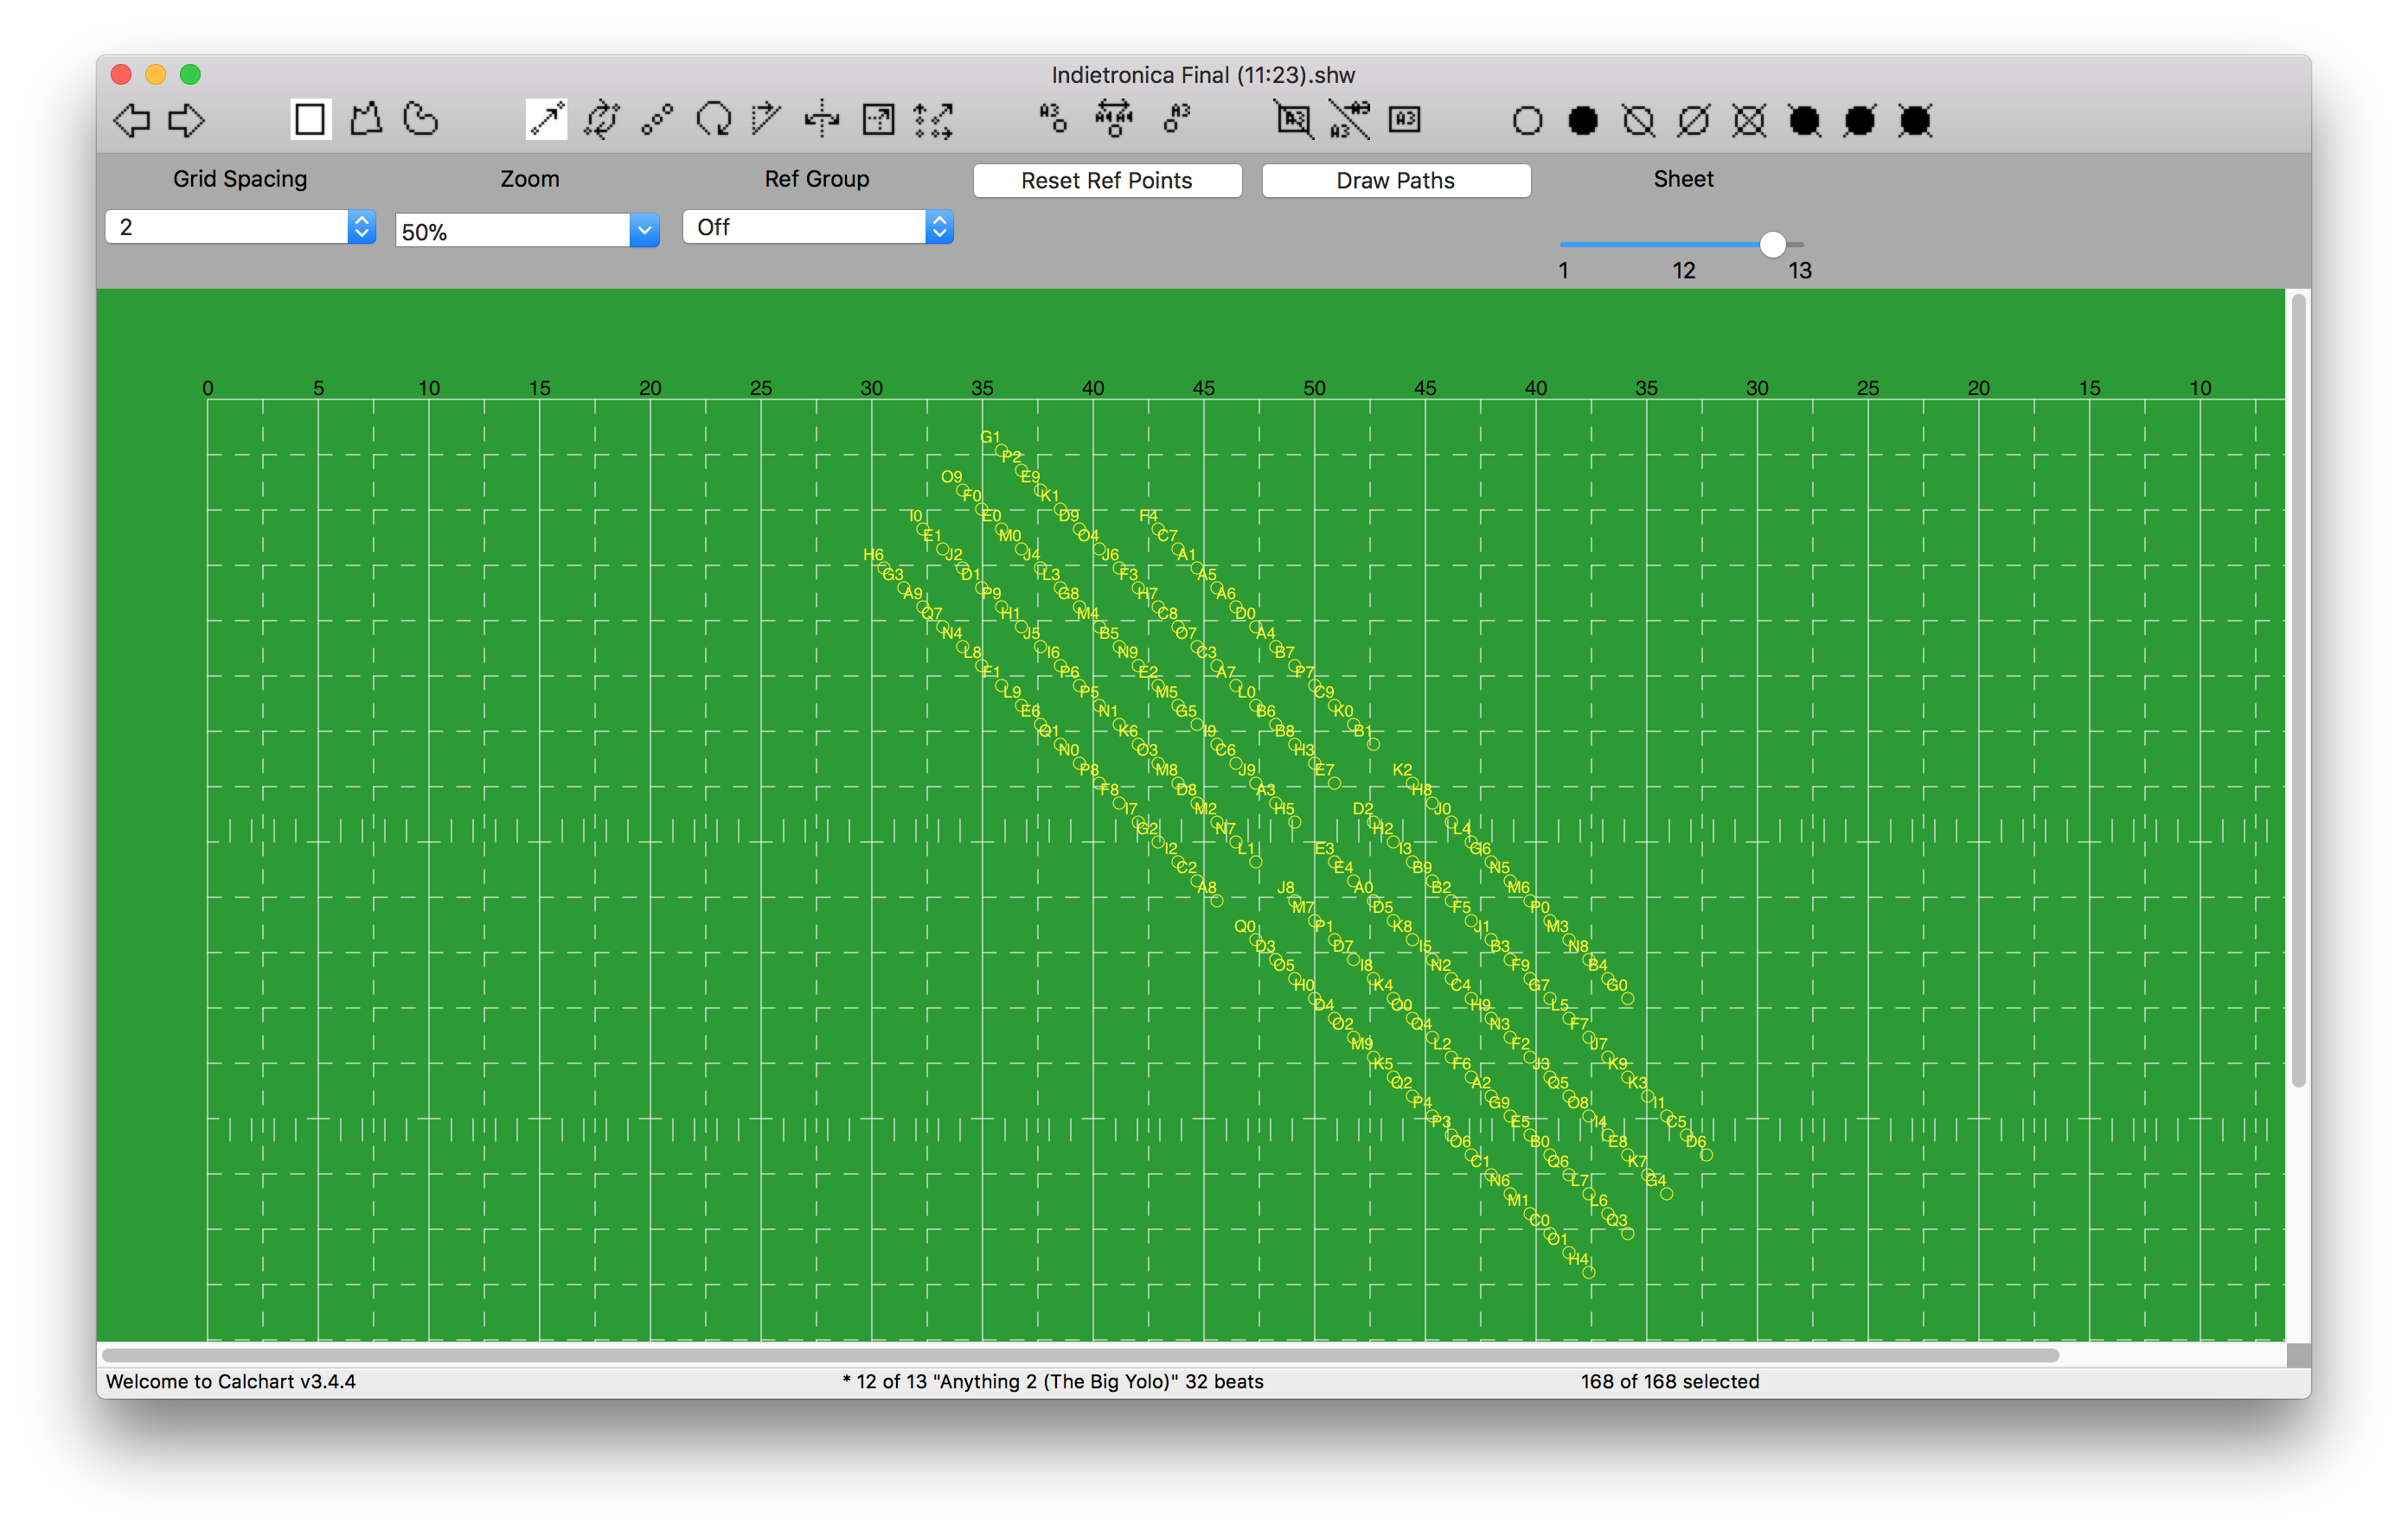Select the freehand lasso selection tool
2408x1537 pixels.
click(421, 120)
